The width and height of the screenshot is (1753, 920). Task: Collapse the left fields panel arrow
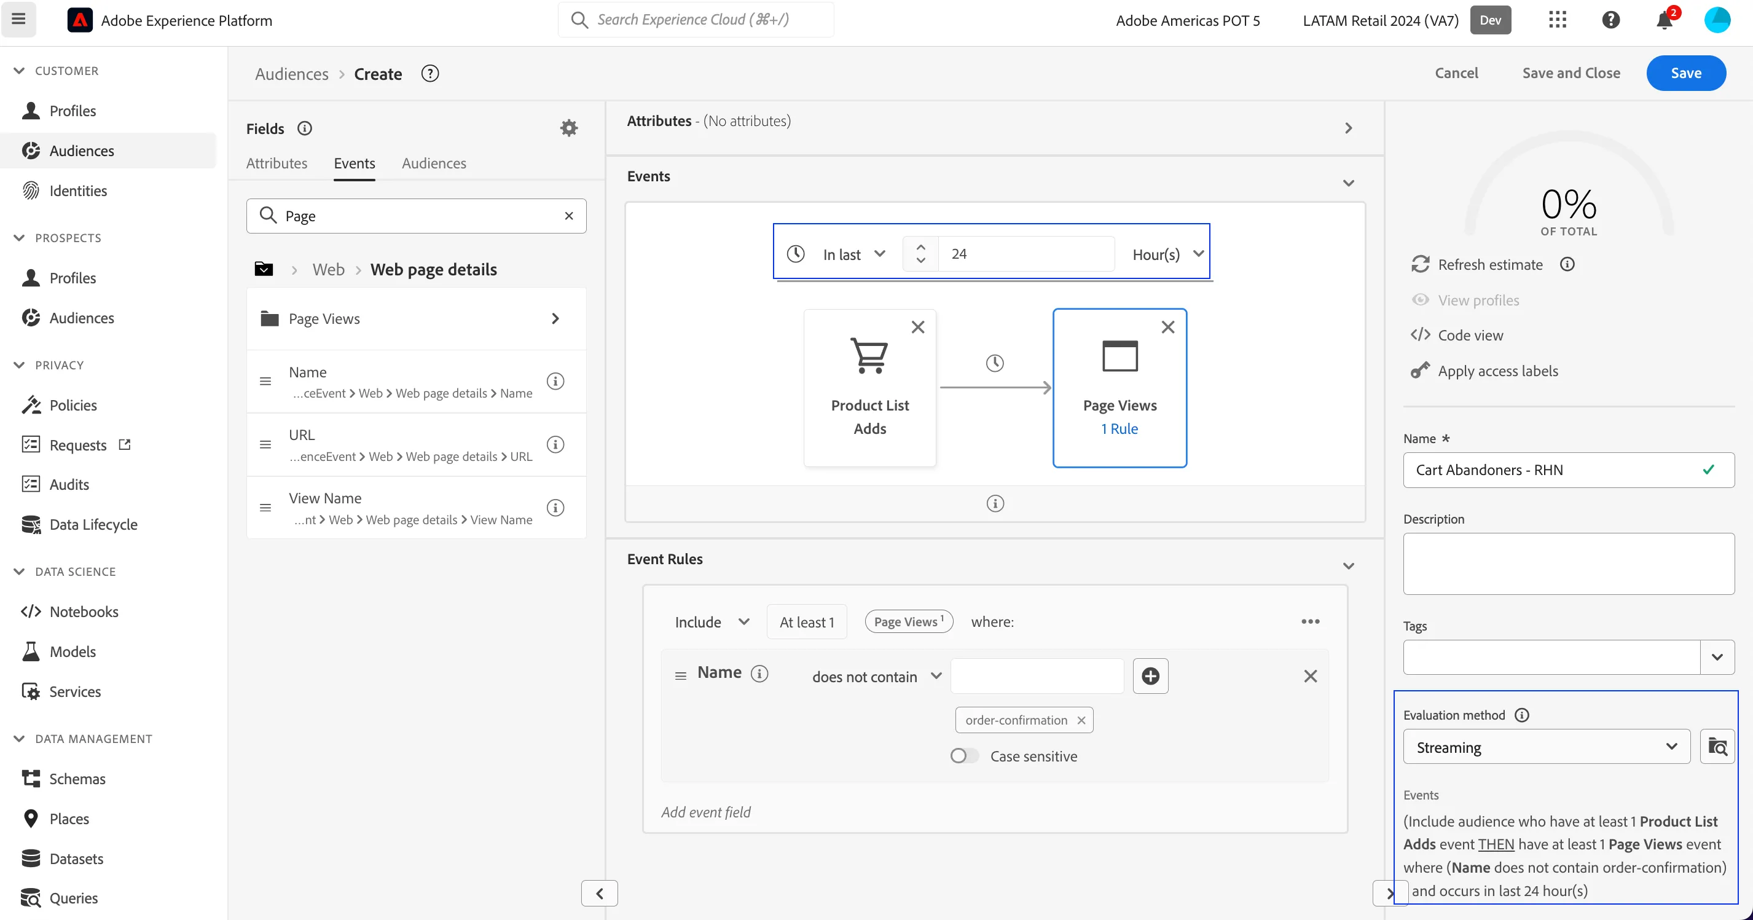pyautogui.click(x=599, y=894)
